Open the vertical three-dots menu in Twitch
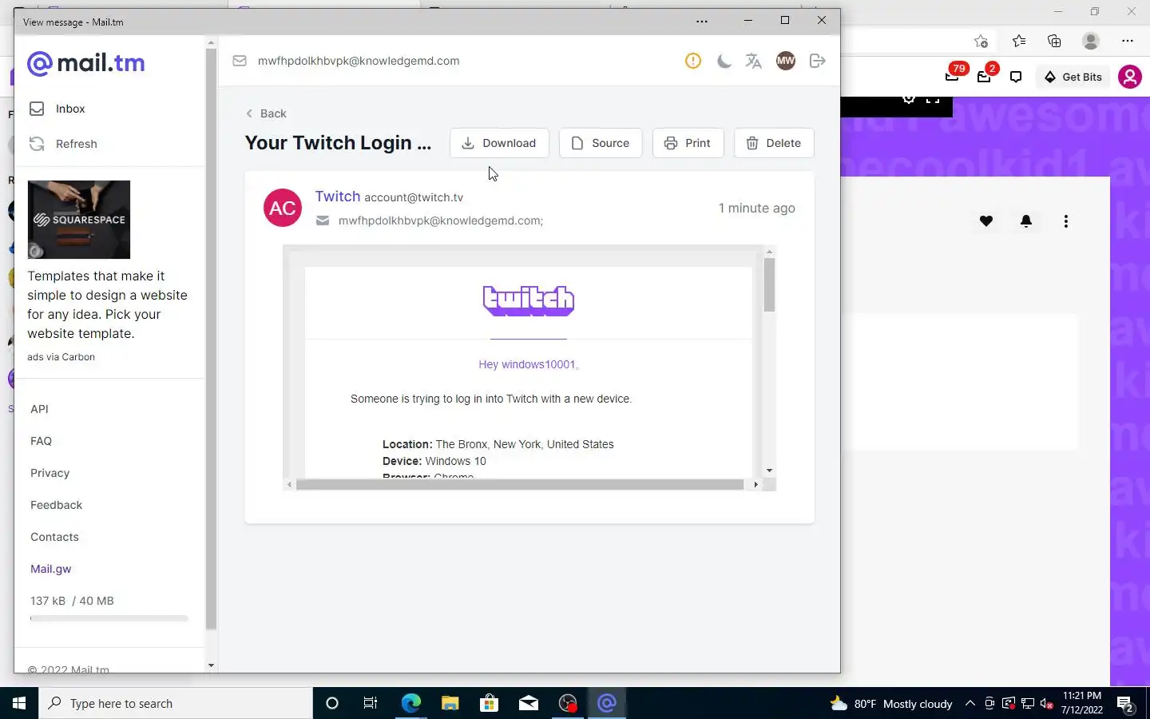The height and width of the screenshot is (719, 1150). pos(1066,221)
